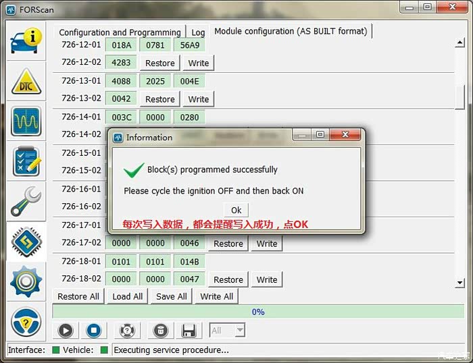
Task: Click the floppy disk save icon
Action: [189, 331]
